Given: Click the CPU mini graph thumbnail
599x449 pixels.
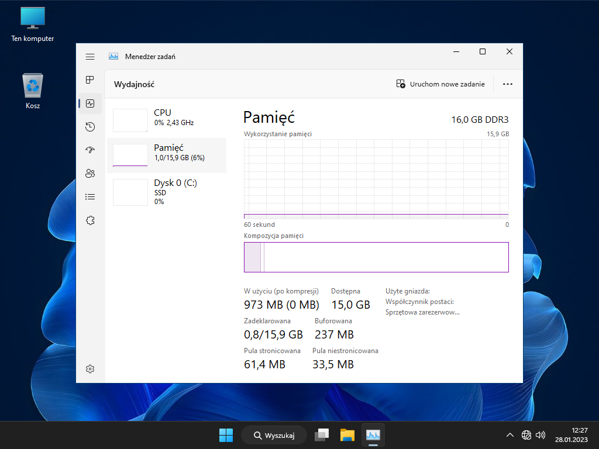Looking at the screenshot, I should coord(130,120).
